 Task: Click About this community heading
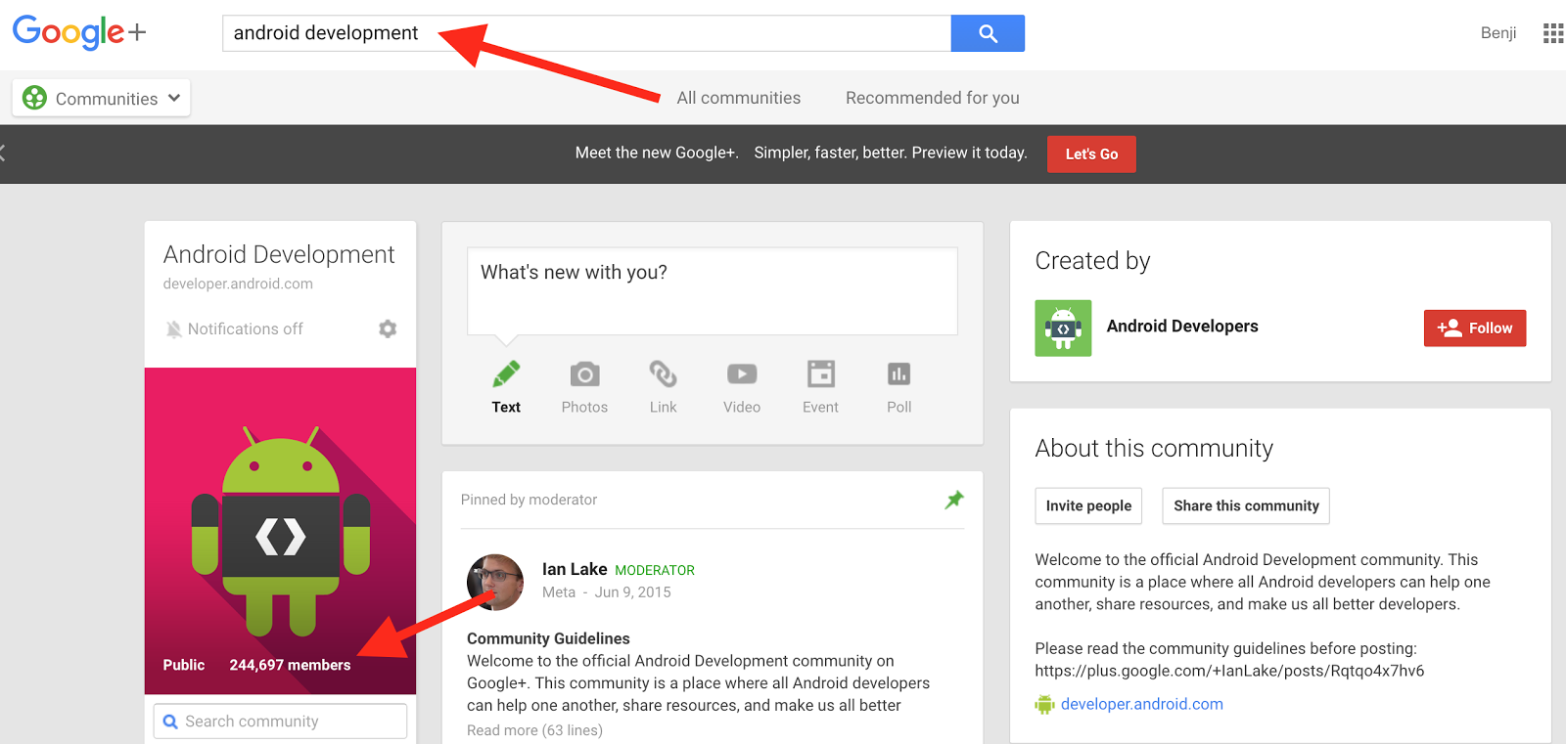[x=1154, y=449]
